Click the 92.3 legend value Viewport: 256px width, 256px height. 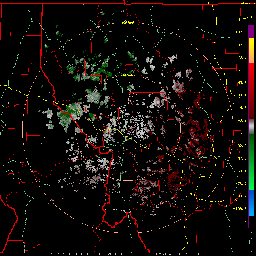[242, 45]
